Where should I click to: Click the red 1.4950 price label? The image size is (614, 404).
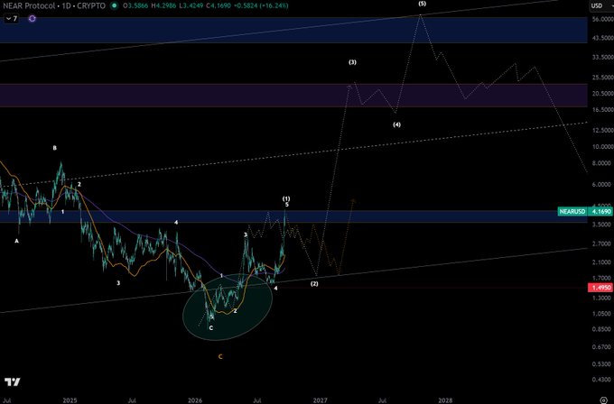[600, 288]
